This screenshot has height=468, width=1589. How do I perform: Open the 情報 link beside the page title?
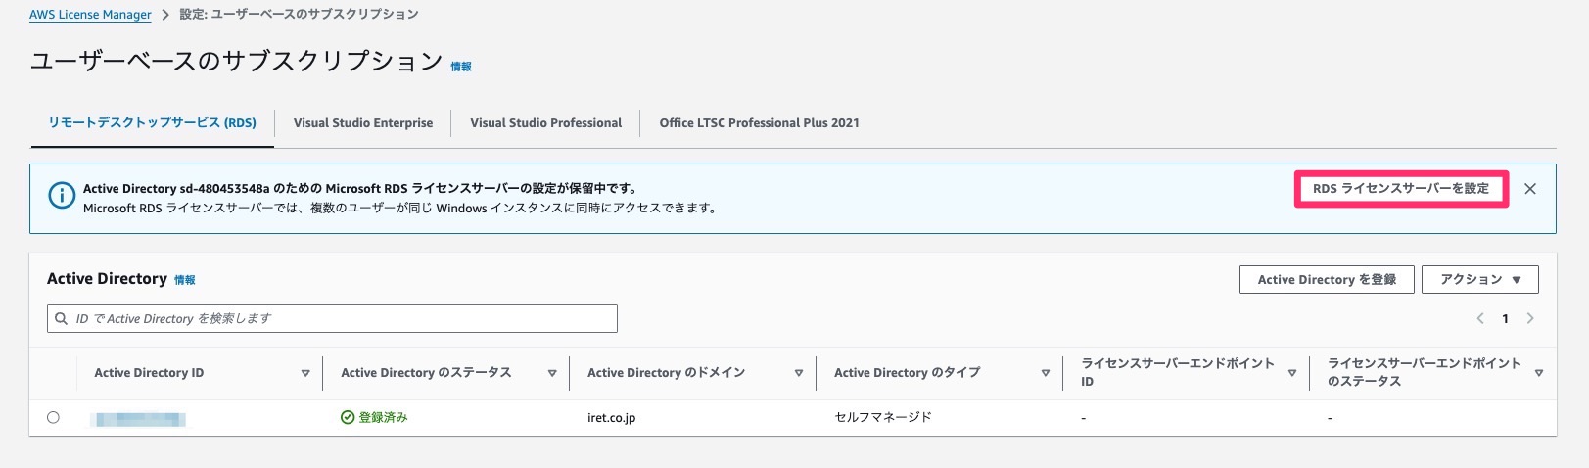point(461,67)
